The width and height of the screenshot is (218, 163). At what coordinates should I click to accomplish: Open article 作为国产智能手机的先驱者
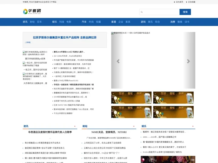74,60
